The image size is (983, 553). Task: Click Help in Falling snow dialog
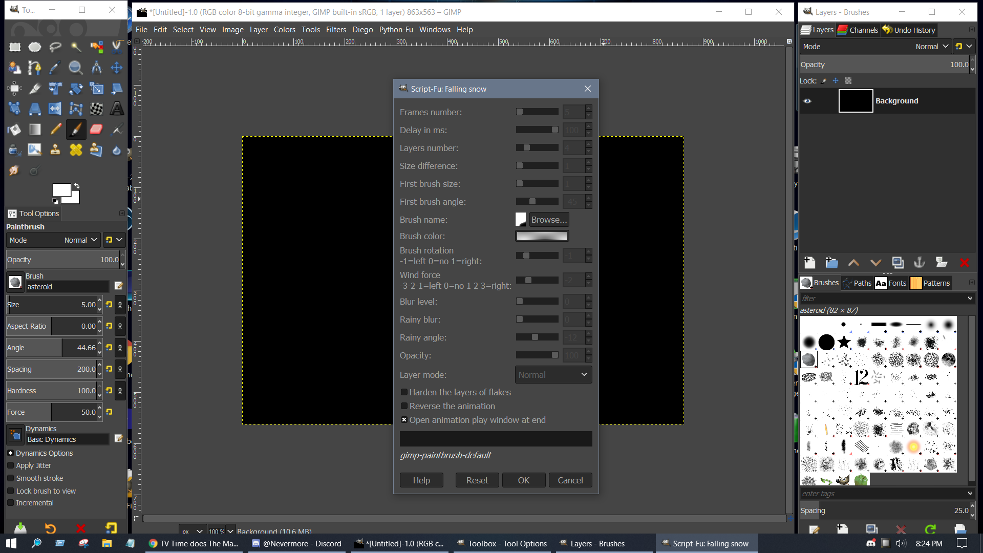(x=421, y=480)
